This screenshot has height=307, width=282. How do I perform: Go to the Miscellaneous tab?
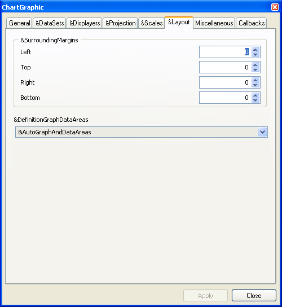tap(214, 23)
